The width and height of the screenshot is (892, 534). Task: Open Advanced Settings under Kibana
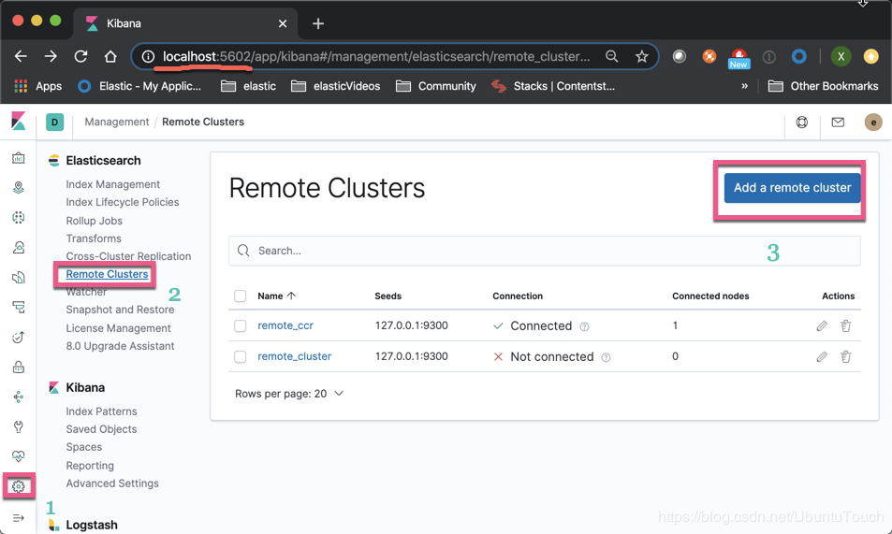pos(112,483)
